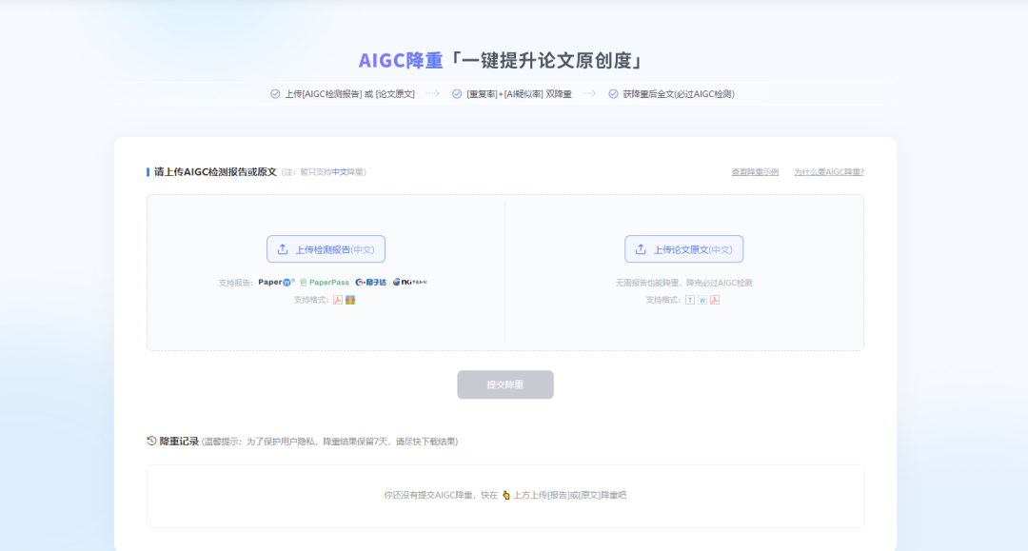The height and width of the screenshot is (551, 1028).
Task: Click the Word format icon under 论文原文
Action: tap(702, 299)
